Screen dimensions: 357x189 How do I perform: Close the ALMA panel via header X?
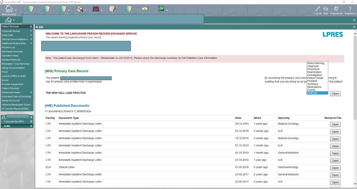pyautogui.click(x=354, y=27)
